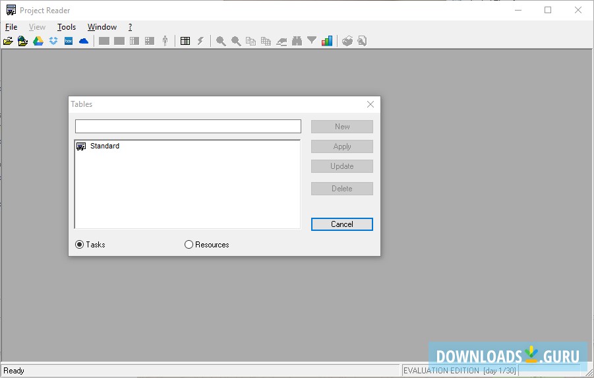Open from Google Drive icon

click(x=38, y=41)
